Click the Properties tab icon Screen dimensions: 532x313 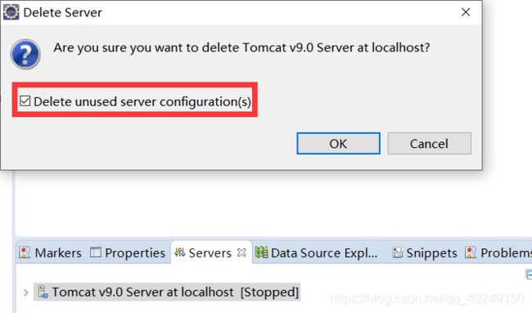tap(96, 253)
